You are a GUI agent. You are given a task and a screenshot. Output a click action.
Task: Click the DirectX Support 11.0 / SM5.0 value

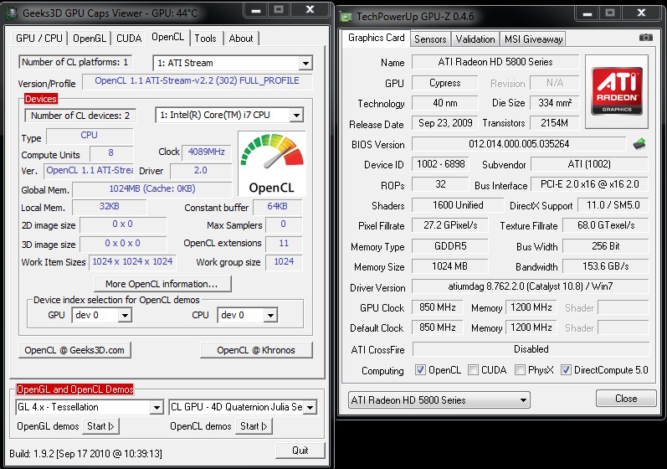click(x=613, y=205)
